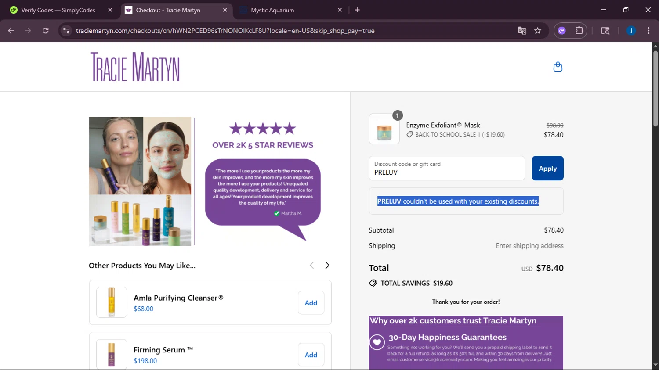
Task: Click the Subtotal label
Action: 381,230
